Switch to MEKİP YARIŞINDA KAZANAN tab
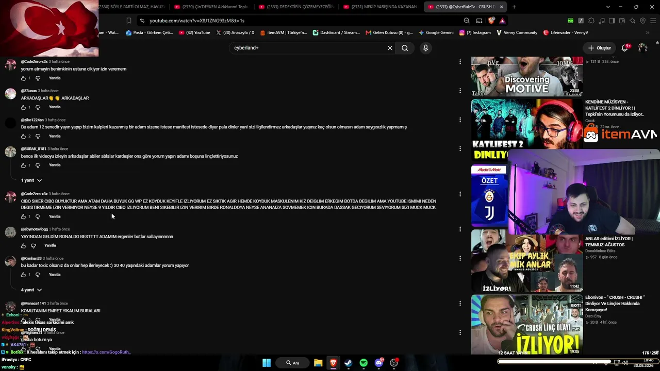 click(381, 7)
